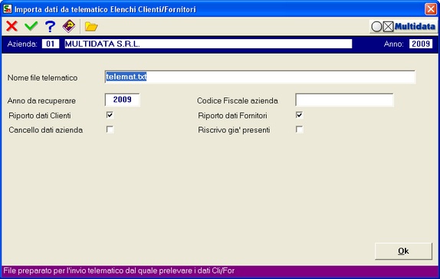440x279 pixels.
Task: Open help with the blue question mark
Action: point(50,26)
